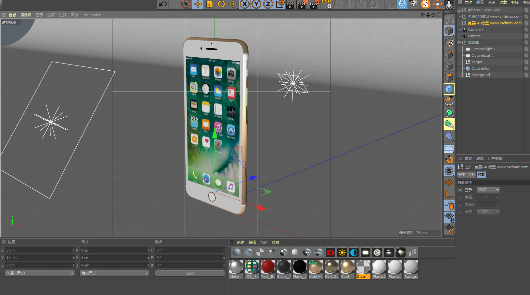
Task: Click the orange S plugin icon
Action: [425, 4]
